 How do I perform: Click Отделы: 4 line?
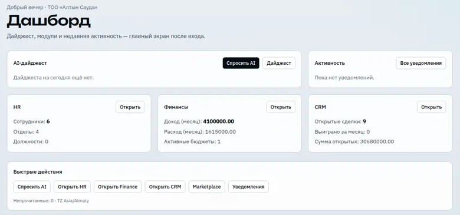pos(26,131)
